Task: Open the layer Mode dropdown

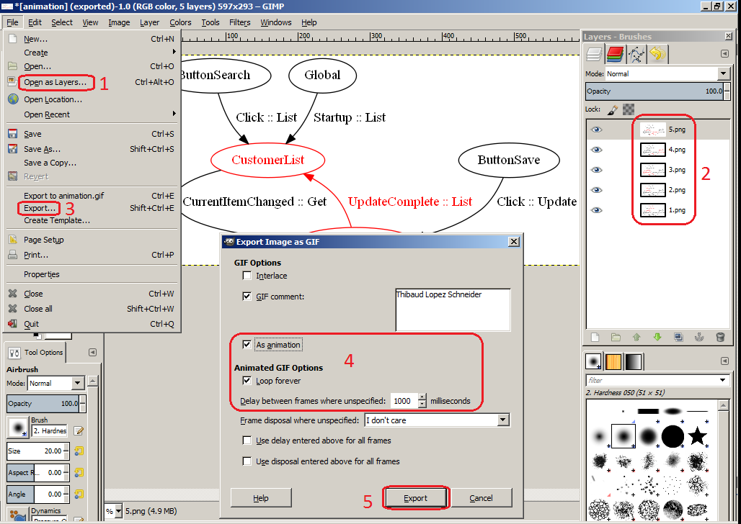Action: (x=724, y=73)
